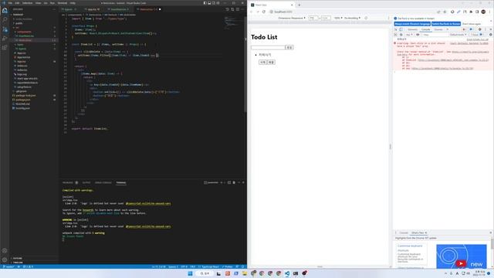Switch to the Sources tab in DevTools
494x278 pixels.
[438, 29]
